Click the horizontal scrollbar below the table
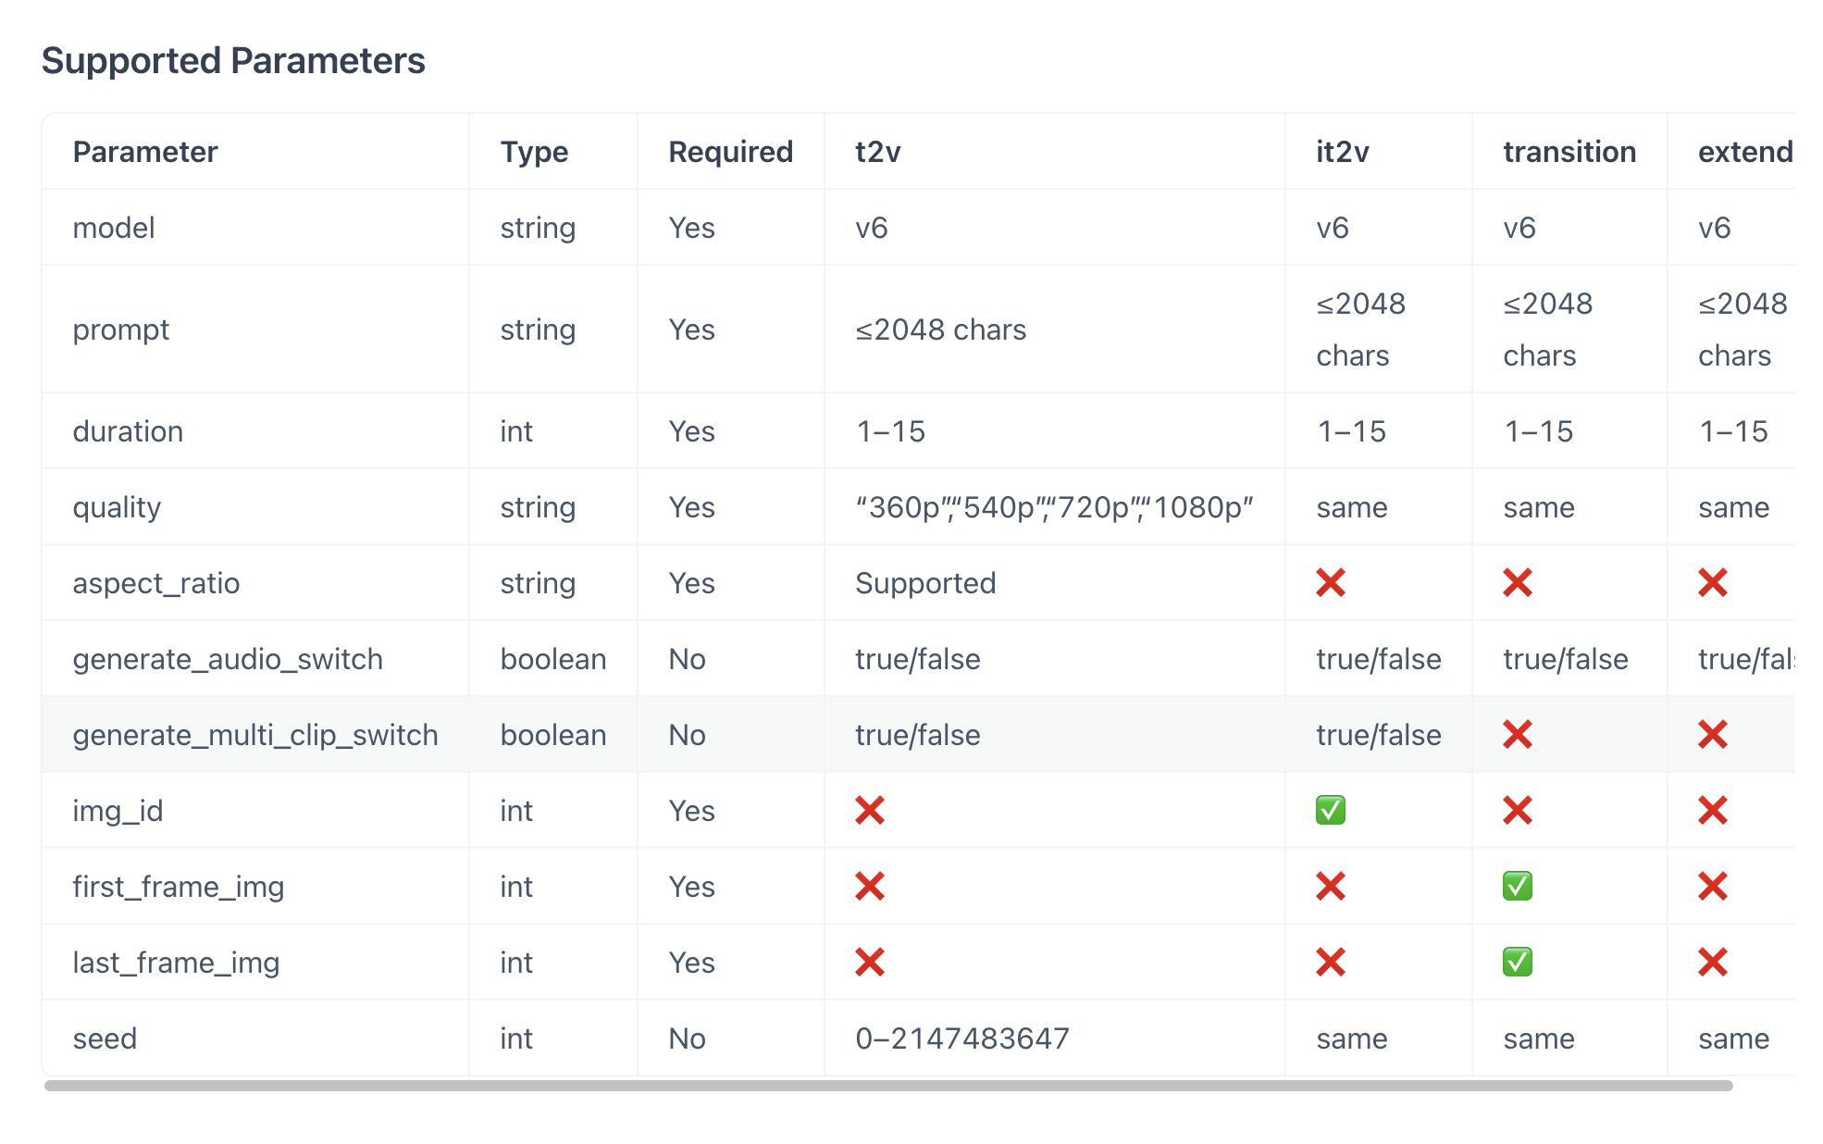Screen dimensions: 1823x1144 click(888, 1086)
